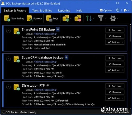
Task: Click the SugarCRM database backup status icon
Action: click(17, 59)
